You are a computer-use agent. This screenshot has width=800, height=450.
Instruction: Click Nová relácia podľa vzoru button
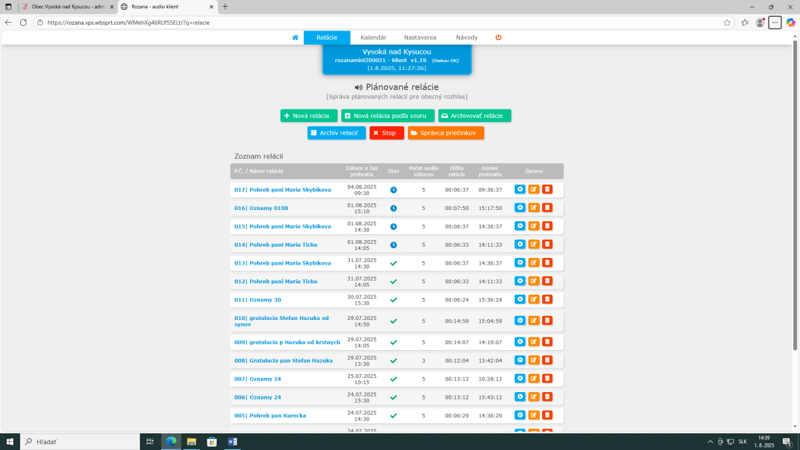pos(388,116)
